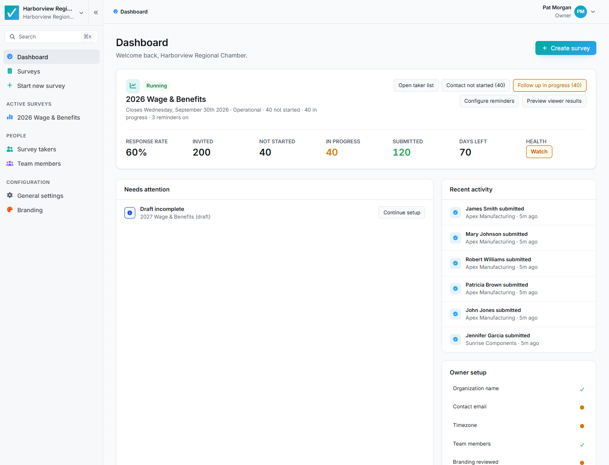Click the 2026 Wage & Benefits survey title
This screenshot has width=609, height=465.
point(166,99)
